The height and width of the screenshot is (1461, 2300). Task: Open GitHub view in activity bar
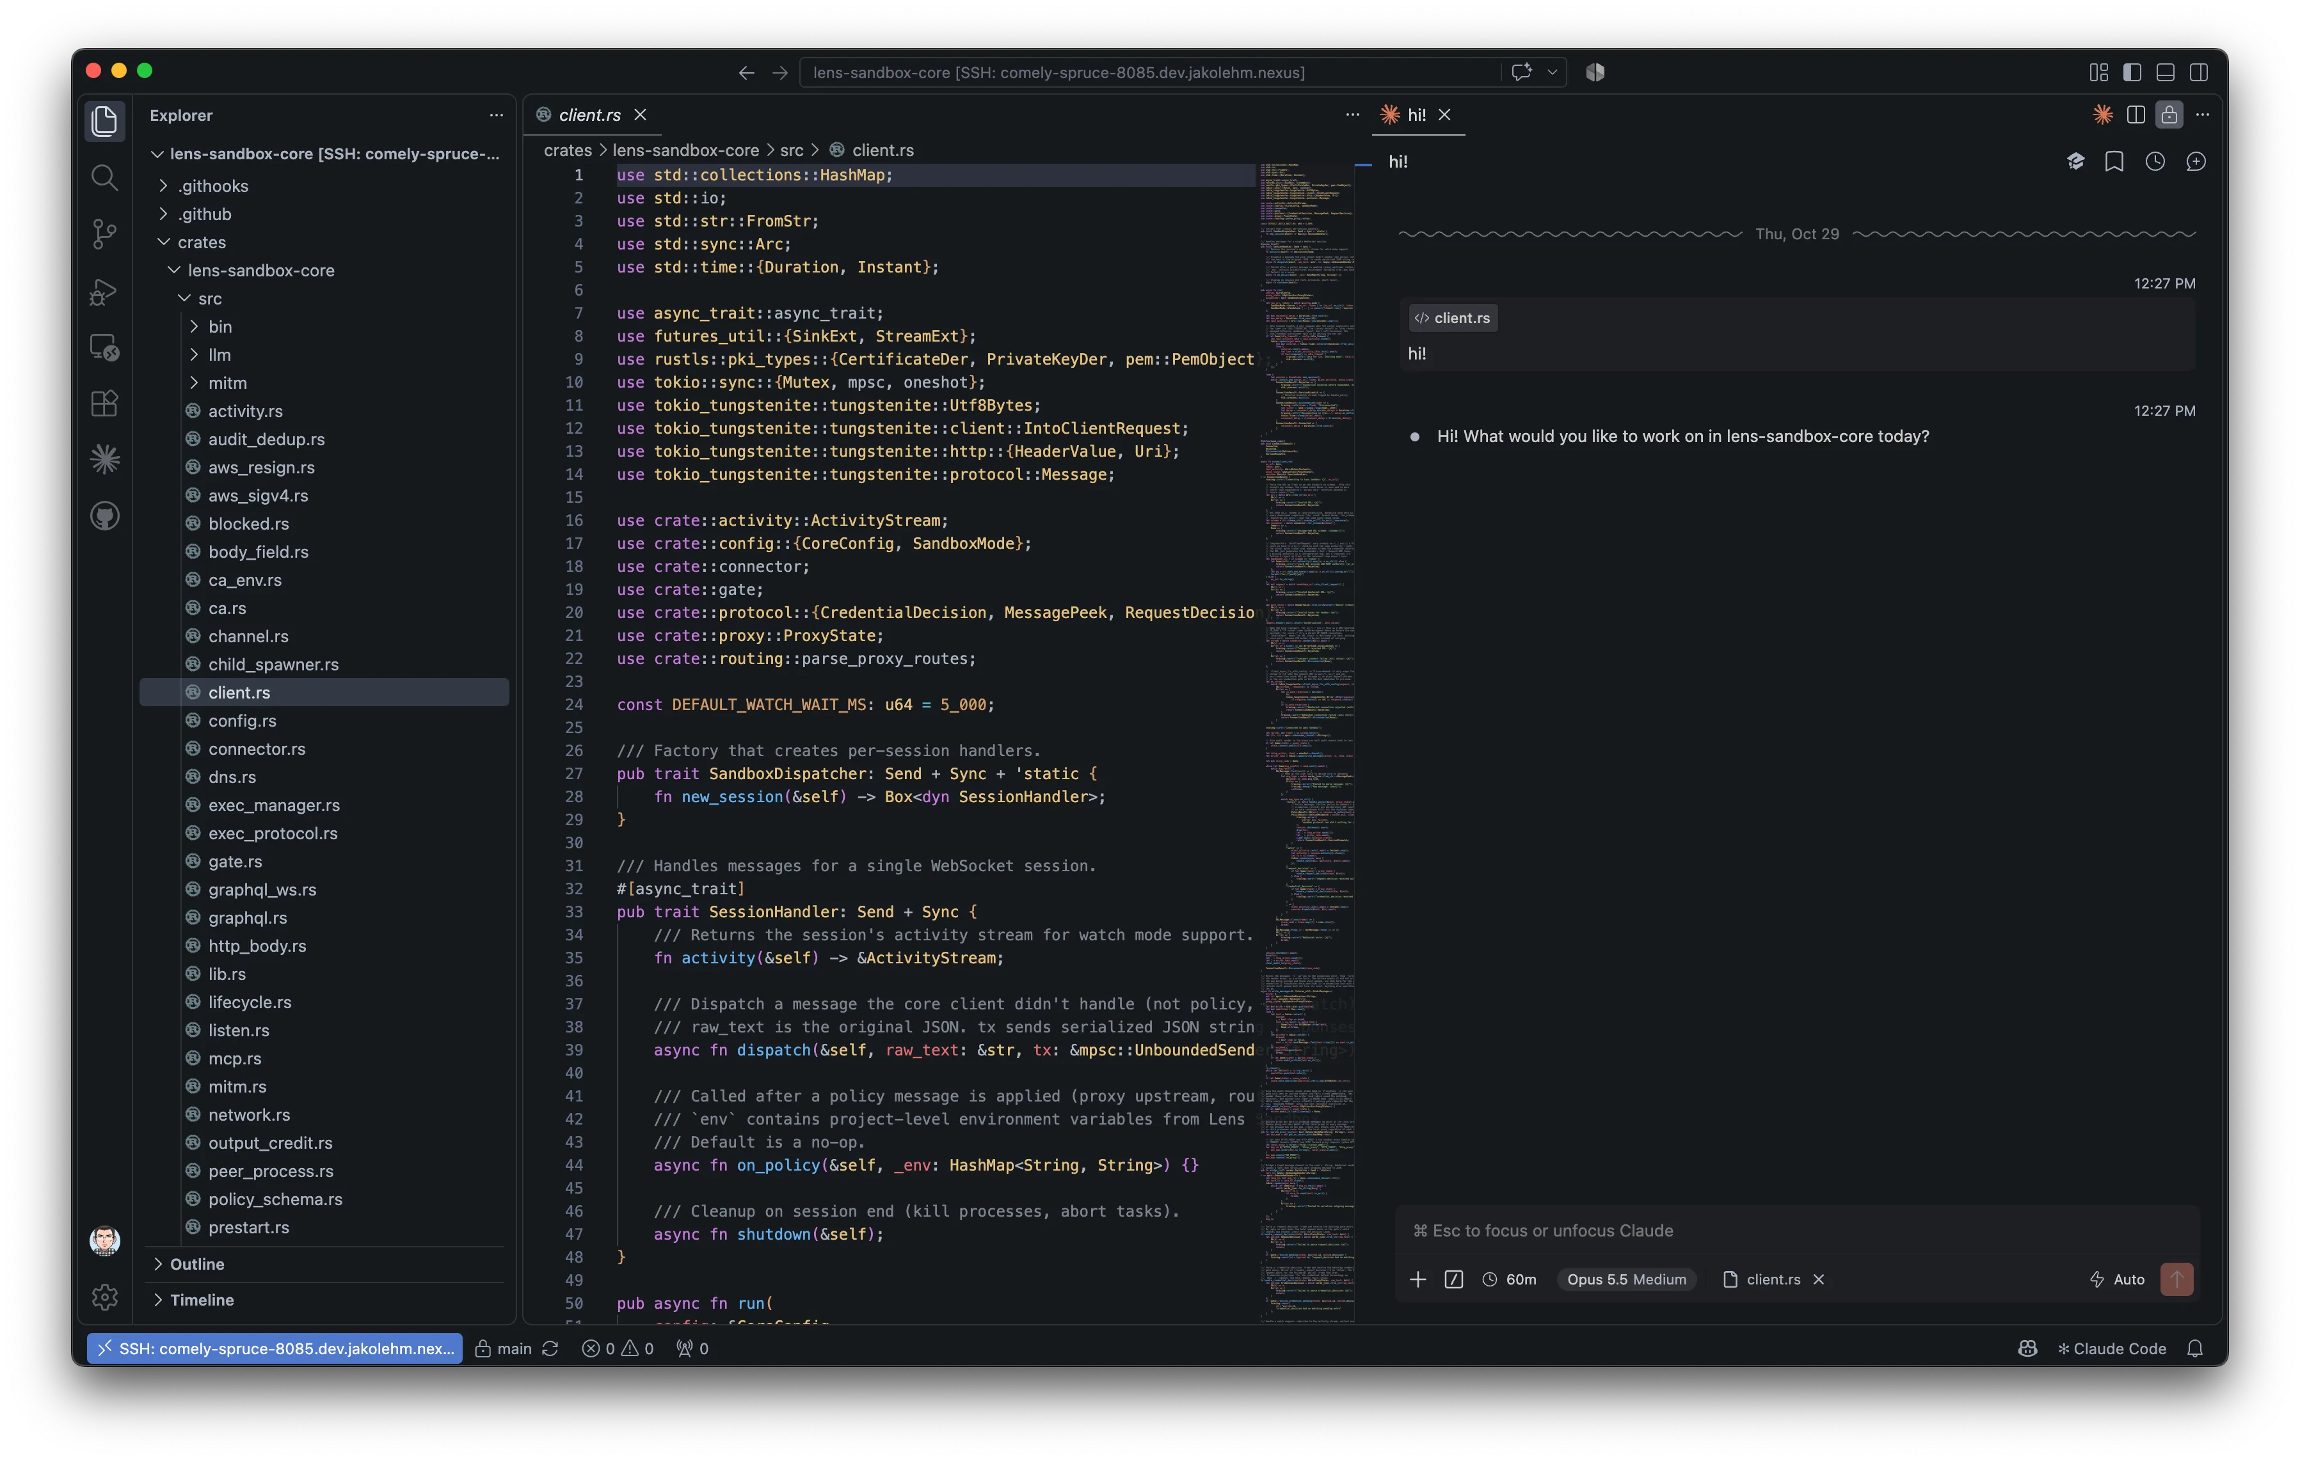click(104, 517)
